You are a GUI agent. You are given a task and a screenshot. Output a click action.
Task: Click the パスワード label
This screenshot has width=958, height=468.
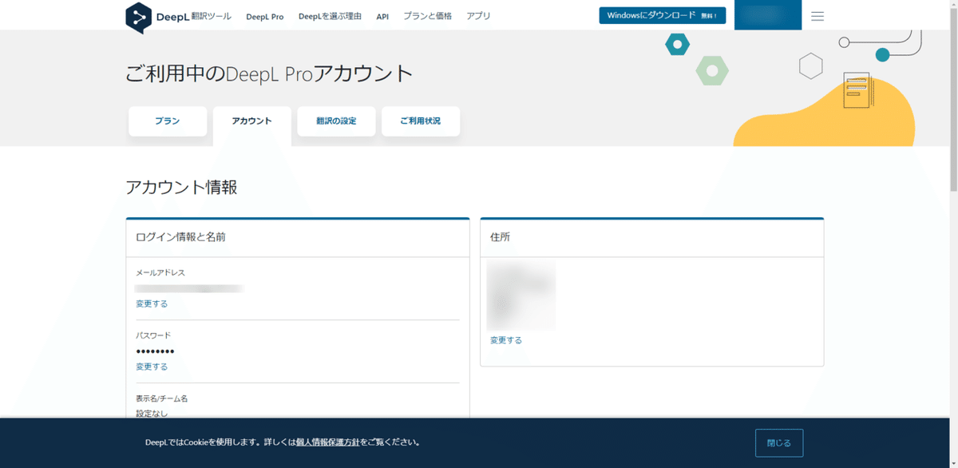point(153,335)
